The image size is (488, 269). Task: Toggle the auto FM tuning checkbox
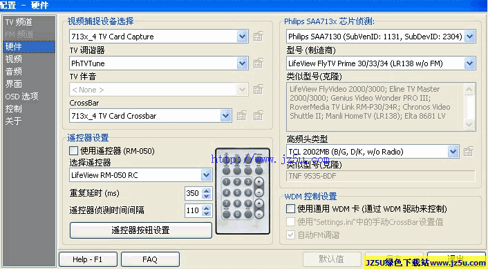[290, 235]
